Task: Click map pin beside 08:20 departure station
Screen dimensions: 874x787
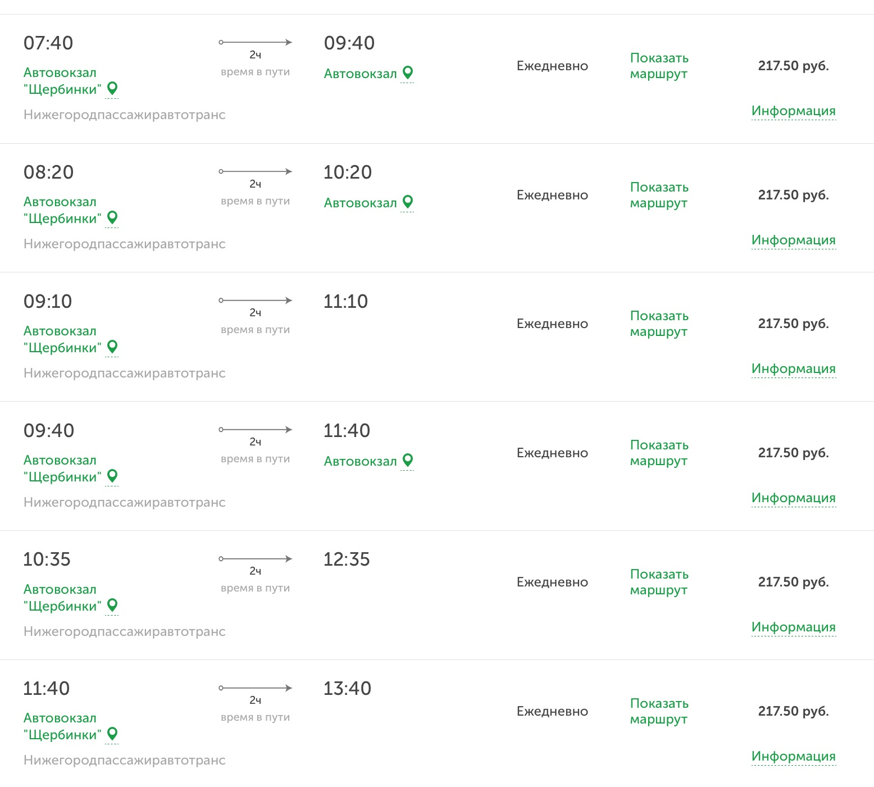Action: pos(112,217)
